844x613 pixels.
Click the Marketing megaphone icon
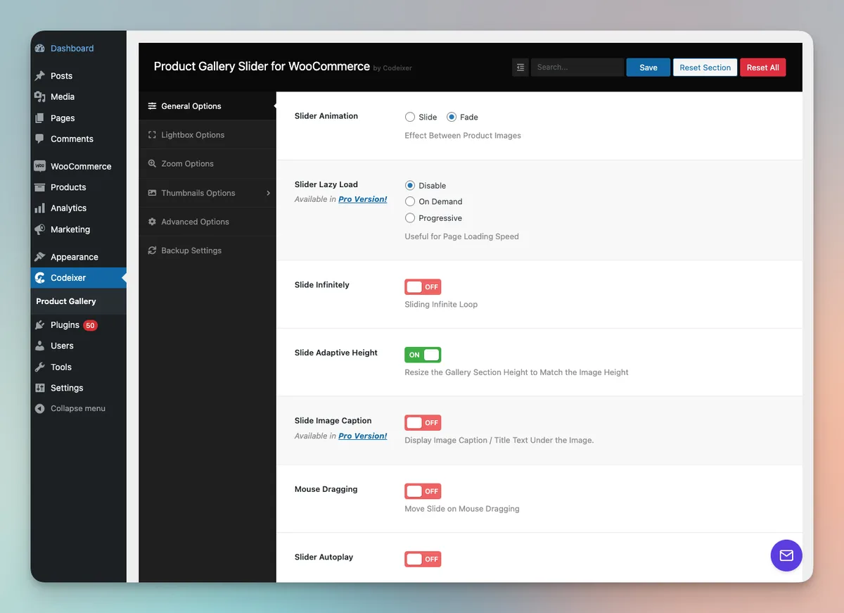40,229
